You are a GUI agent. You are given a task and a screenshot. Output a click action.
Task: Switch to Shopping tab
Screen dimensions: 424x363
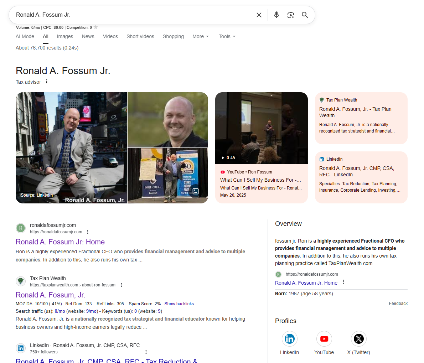(173, 36)
